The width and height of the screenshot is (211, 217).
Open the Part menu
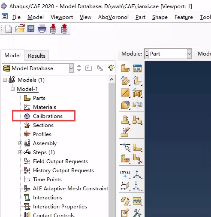pyautogui.click(x=140, y=17)
